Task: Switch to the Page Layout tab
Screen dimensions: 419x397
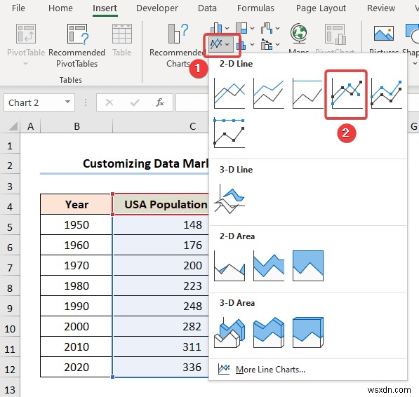Action: point(321,8)
